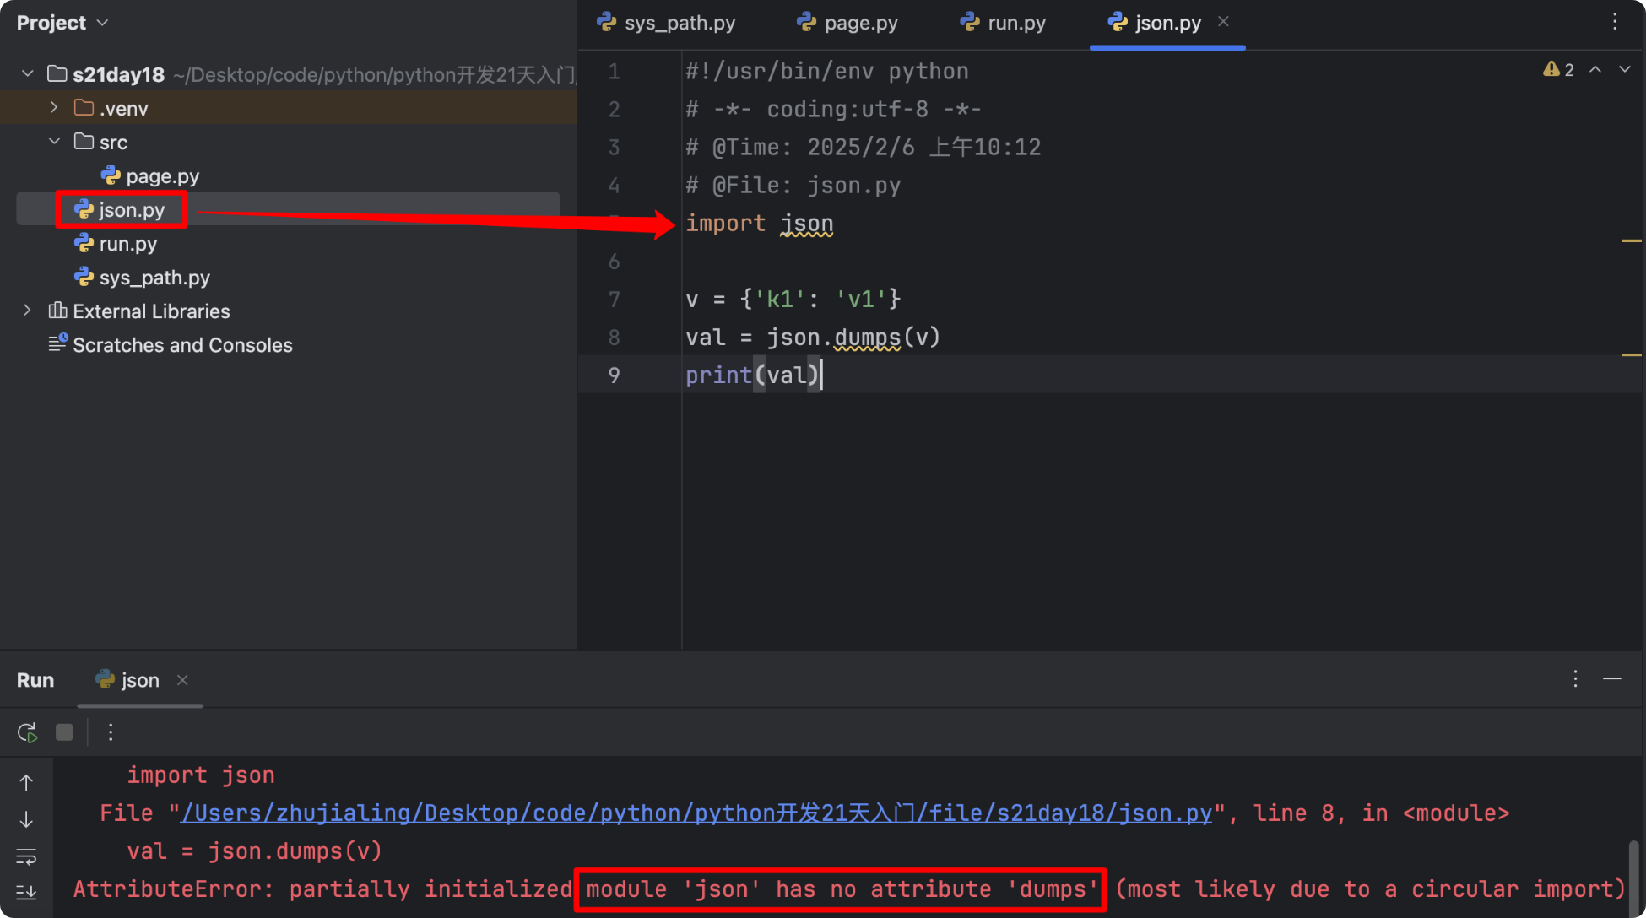This screenshot has height=918, width=1646.
Task: Open editor tabs more options menu
Action: (x=1615, y=22)
